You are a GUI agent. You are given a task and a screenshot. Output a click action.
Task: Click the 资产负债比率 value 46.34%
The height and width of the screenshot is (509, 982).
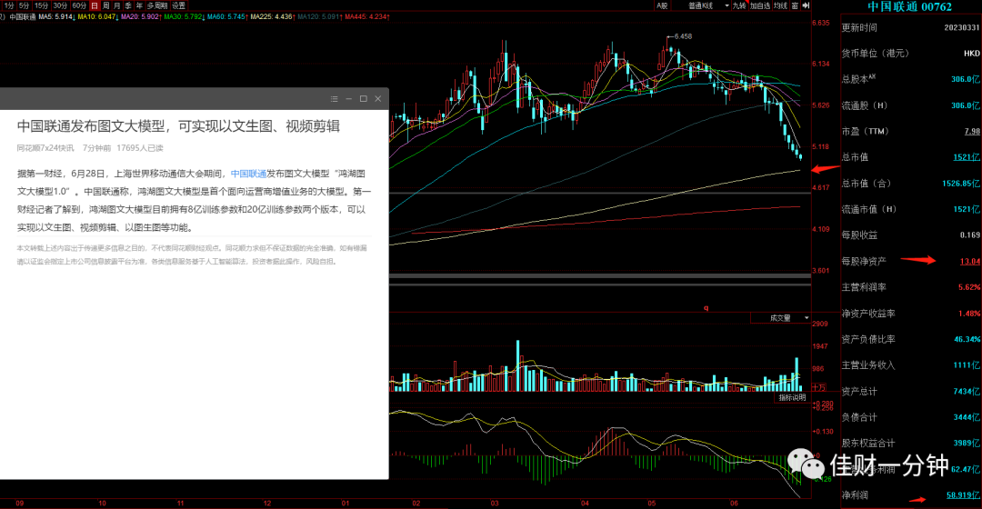click(x=967, y=339)
